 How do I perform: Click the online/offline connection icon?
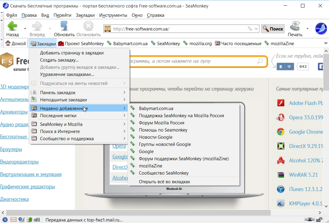pyautogui.click(x=309, y=220)
